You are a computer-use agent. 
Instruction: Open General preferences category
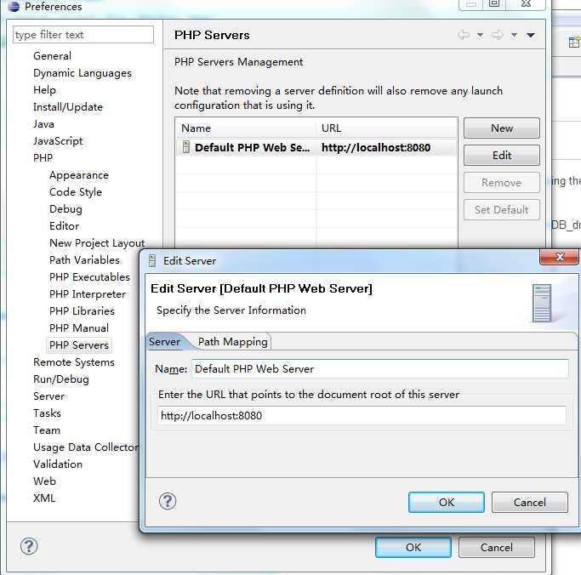52,56
